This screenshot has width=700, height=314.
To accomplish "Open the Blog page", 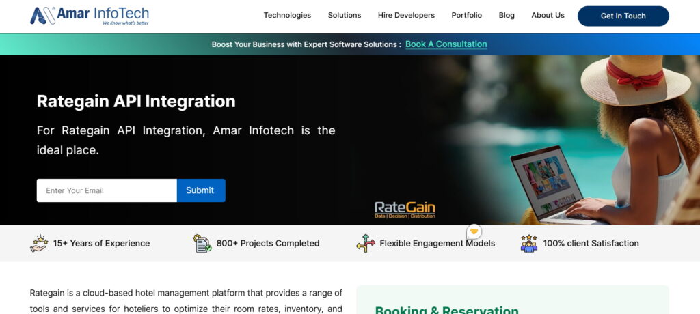I will (x=507, y=15).
